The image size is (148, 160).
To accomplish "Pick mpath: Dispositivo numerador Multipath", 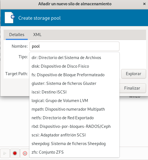I will point(74,109).
